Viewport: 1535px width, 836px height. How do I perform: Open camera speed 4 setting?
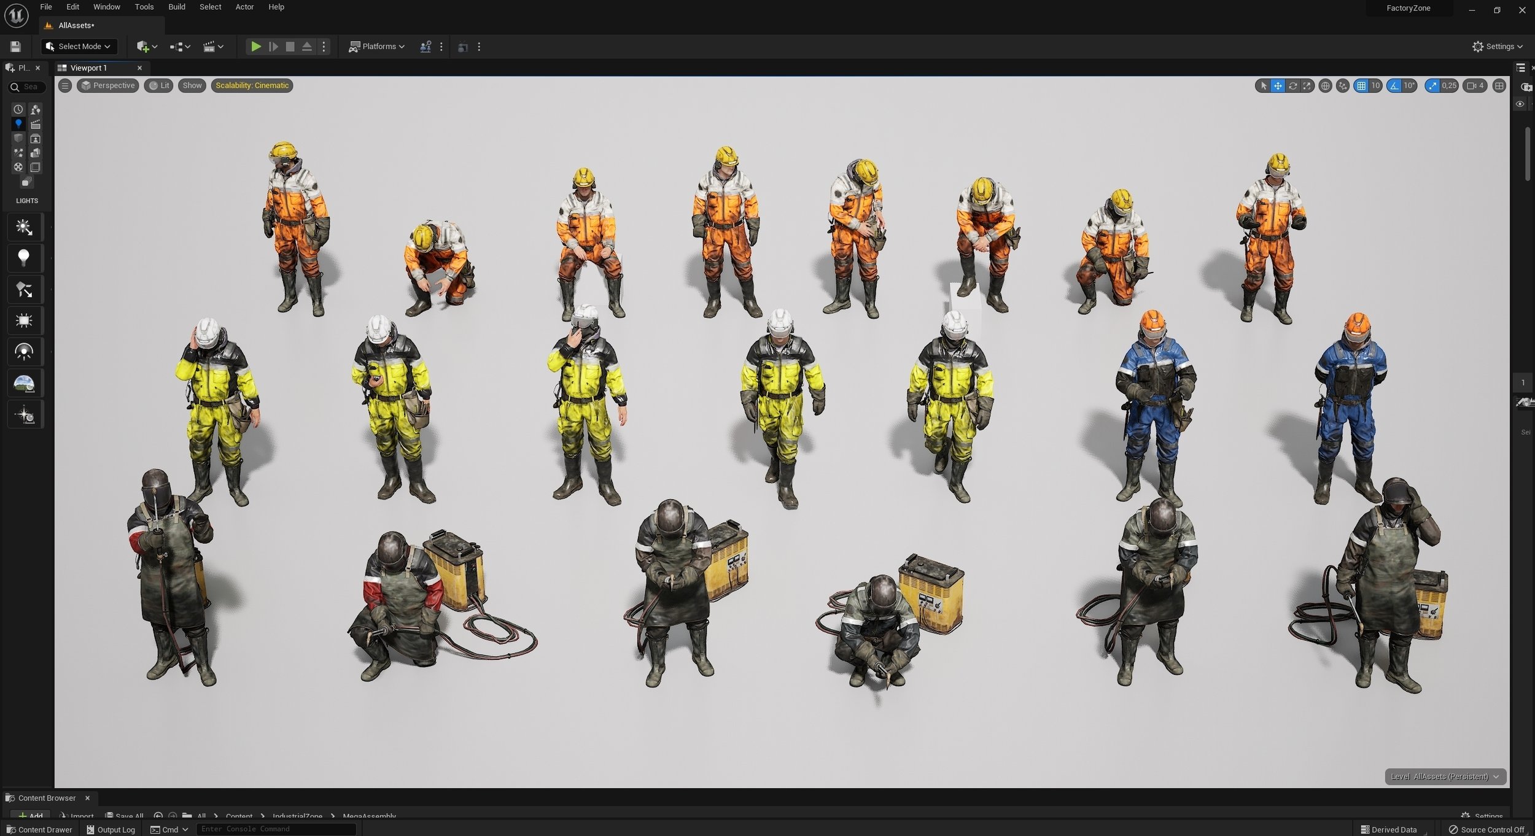coord(1475,86)
